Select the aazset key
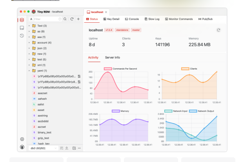 pos(42,127)
